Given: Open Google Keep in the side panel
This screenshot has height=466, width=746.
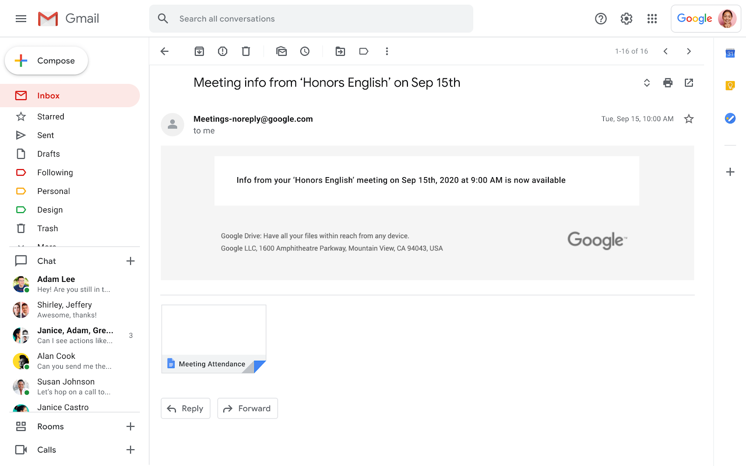Looking at the screenshot, I should (x=730, y=85).
